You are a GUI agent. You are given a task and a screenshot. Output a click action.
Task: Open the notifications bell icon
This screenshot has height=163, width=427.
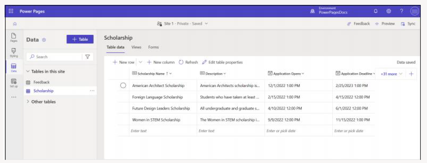[376, 12]
